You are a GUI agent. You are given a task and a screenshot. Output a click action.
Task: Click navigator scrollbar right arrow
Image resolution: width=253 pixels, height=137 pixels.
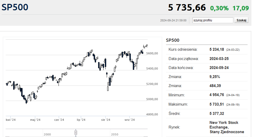(x=146, y=137)
